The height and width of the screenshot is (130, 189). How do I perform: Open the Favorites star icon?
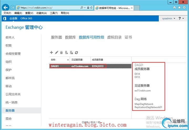[179, 8]
